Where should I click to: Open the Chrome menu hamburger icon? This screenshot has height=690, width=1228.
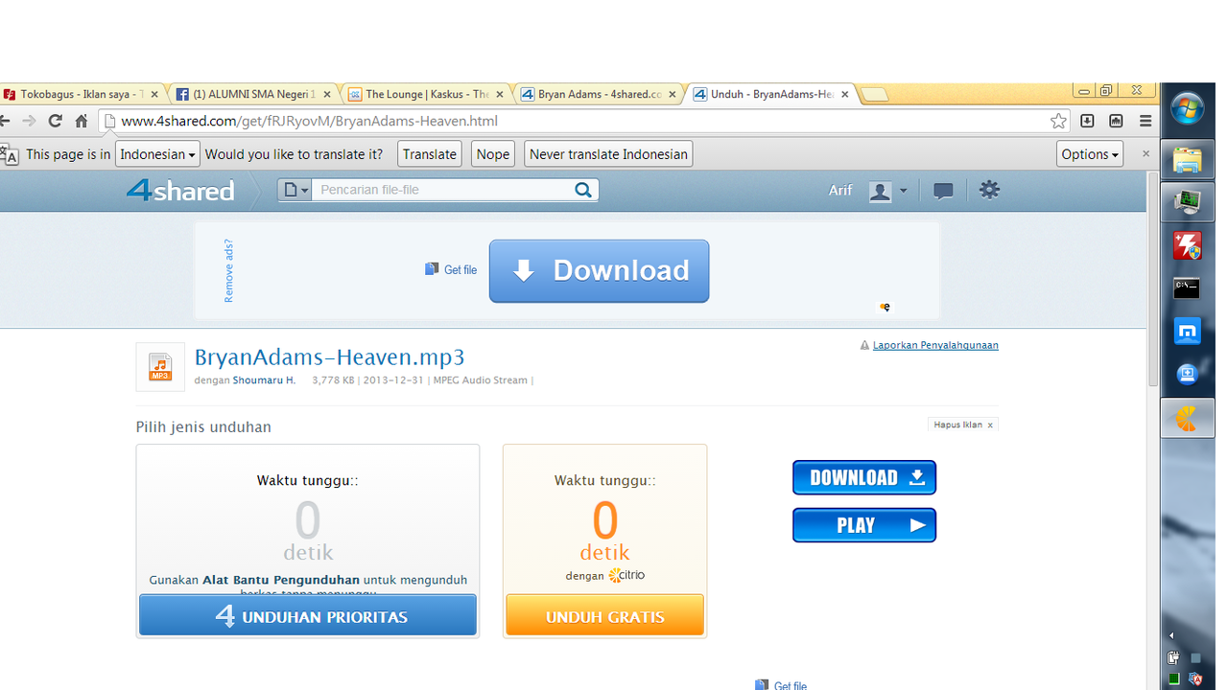[x=1145, y=121]
